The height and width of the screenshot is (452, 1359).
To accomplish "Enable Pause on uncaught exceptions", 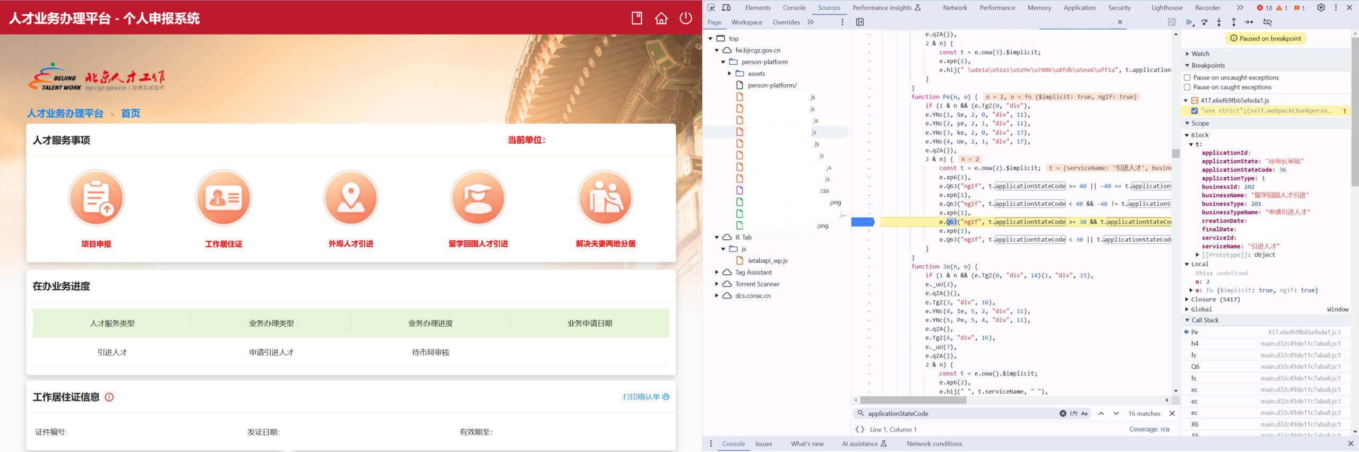I will pos(1188,77).
